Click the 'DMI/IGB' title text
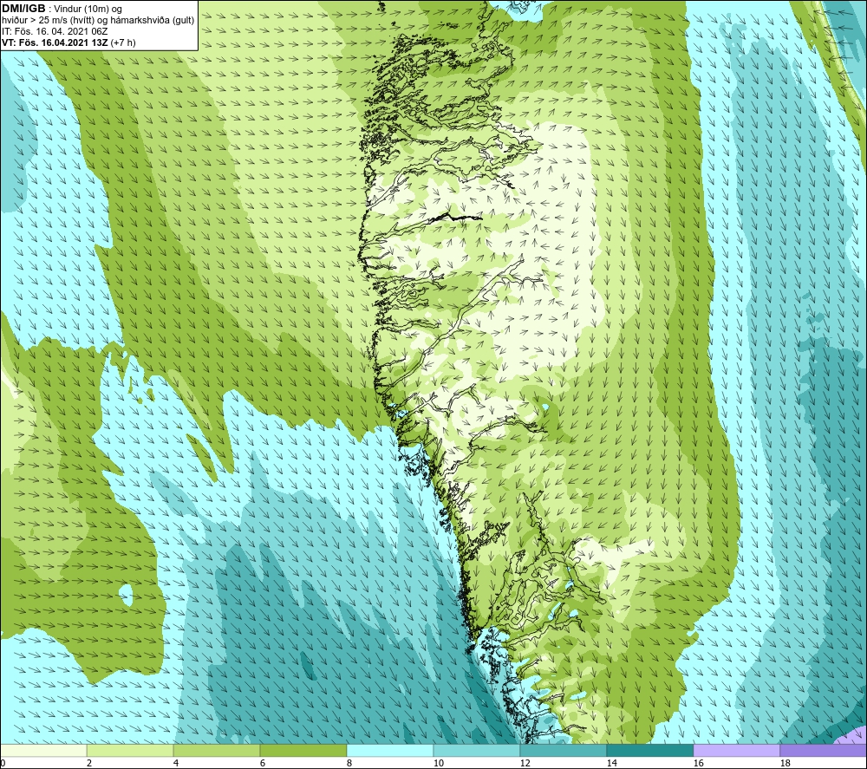 pos(23,9)
